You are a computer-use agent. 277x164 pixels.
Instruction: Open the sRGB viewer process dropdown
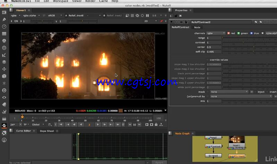pos(55,16)
